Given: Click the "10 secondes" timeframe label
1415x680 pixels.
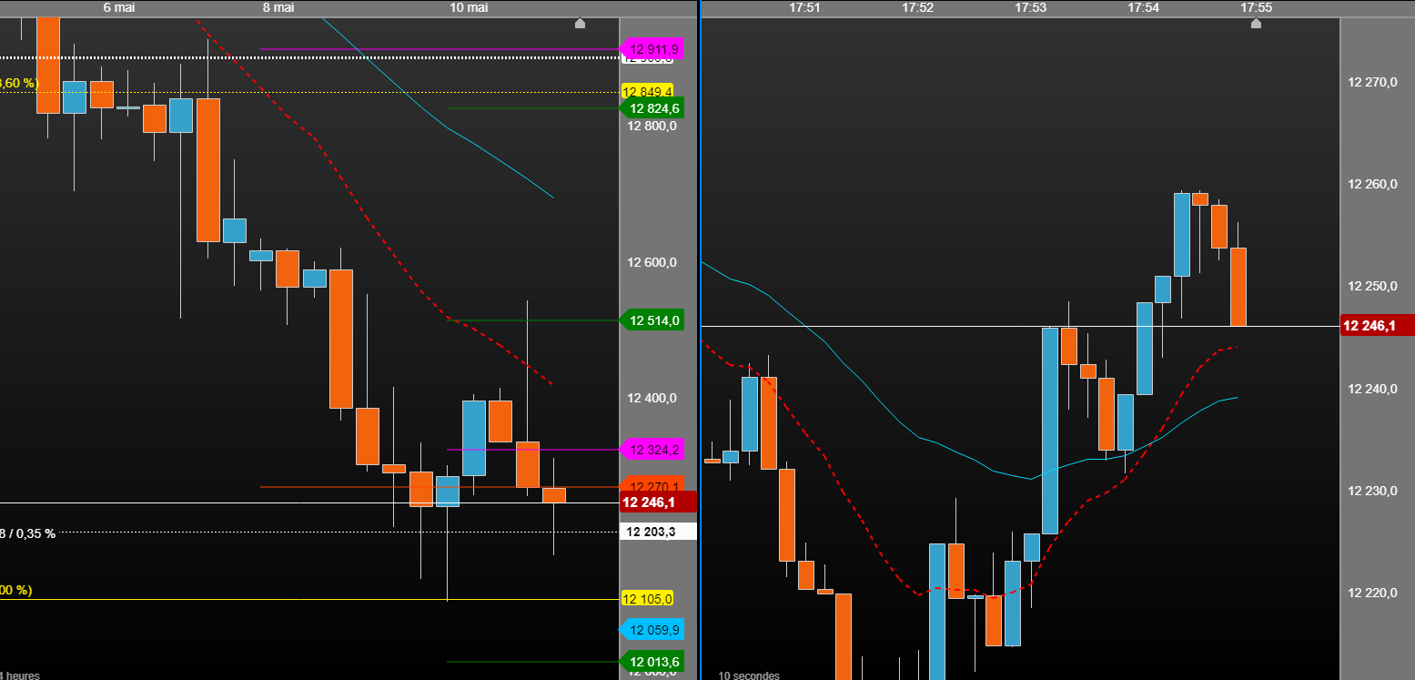Looking at the screenshot, I should (x=749, y=675).
